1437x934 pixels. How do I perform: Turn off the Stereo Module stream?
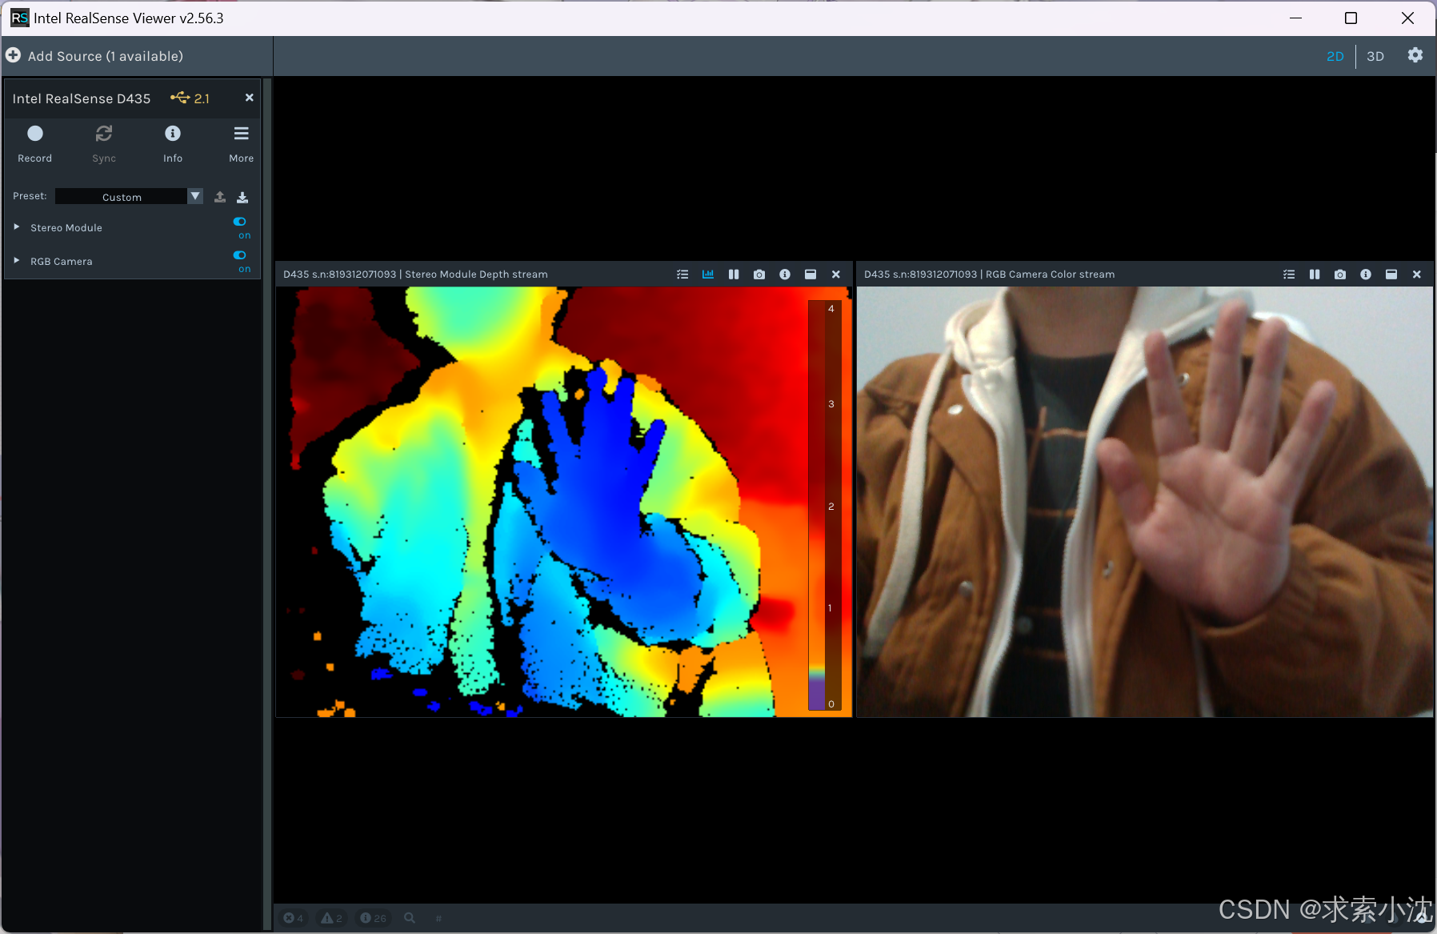239,222
